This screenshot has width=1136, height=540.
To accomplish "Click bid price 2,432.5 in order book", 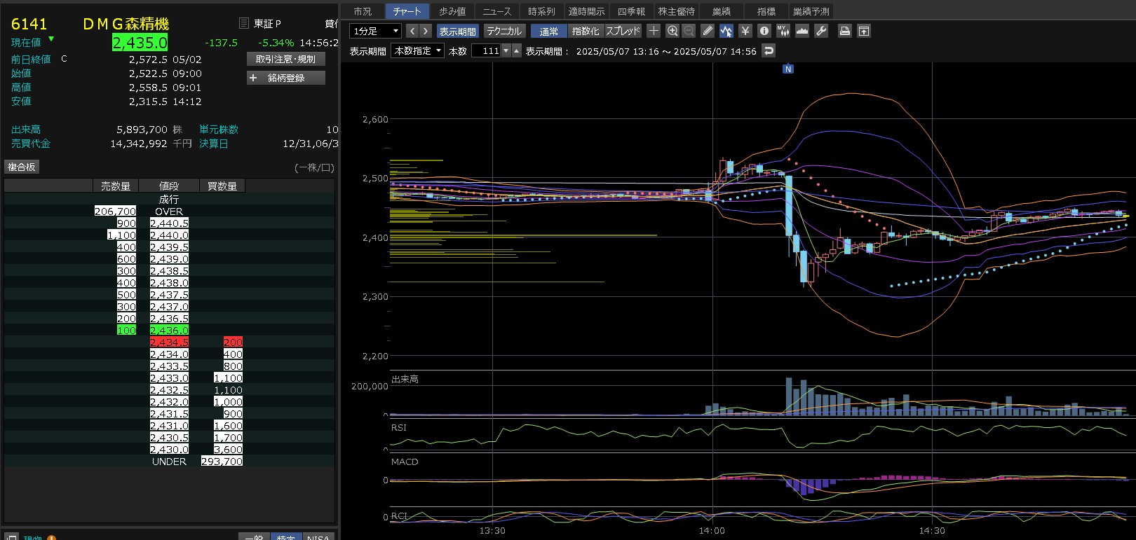I will [x=169, y=389].
